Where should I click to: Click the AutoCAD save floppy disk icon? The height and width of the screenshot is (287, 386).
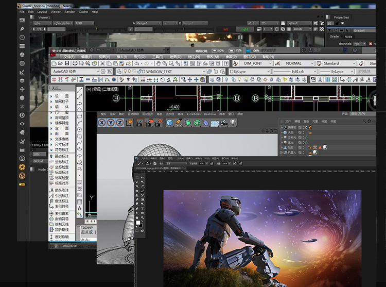67,63
